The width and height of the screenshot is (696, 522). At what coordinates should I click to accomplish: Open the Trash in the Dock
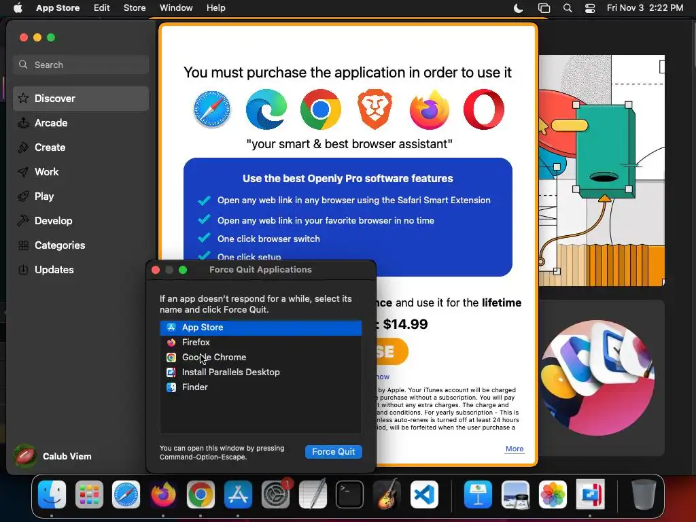tap(644, 494)
